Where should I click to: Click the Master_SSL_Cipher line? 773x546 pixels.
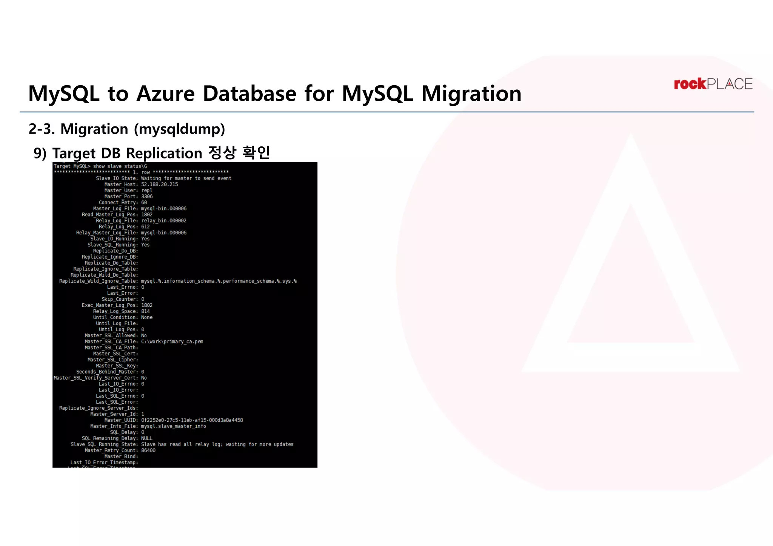tap(113, 359)
